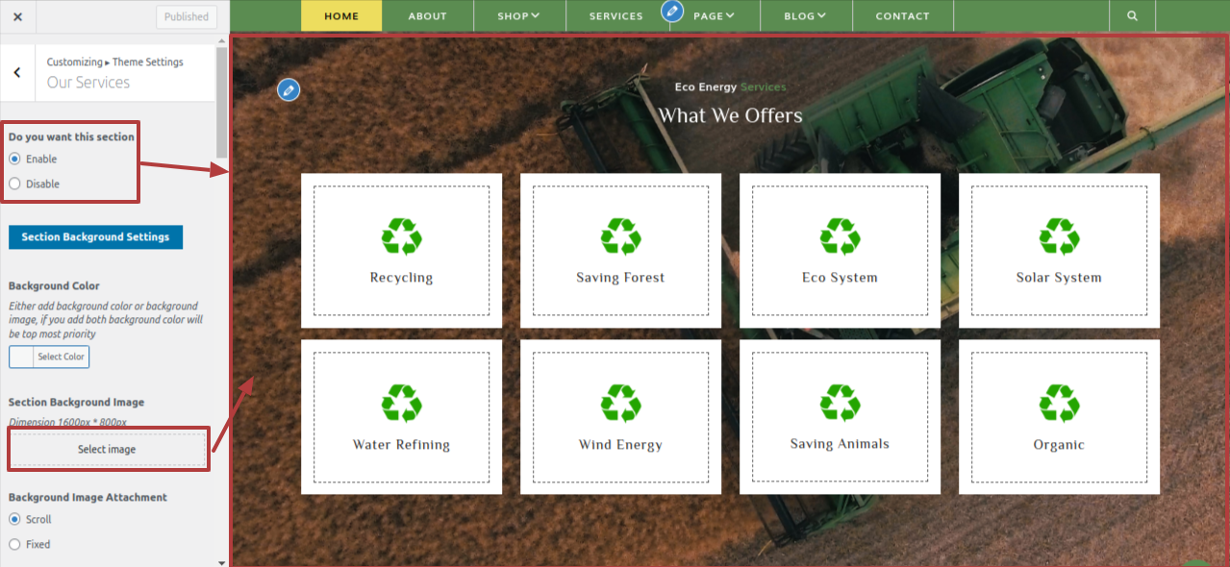The height and width of the screenshot is (567, 1230).
Task: Click Select image for section background
Action: pyautogui.click(x=108, y=449)
